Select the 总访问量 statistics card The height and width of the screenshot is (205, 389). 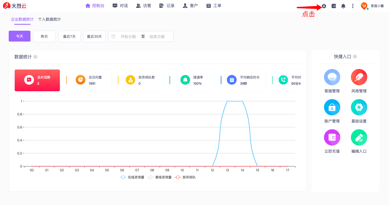89,80
